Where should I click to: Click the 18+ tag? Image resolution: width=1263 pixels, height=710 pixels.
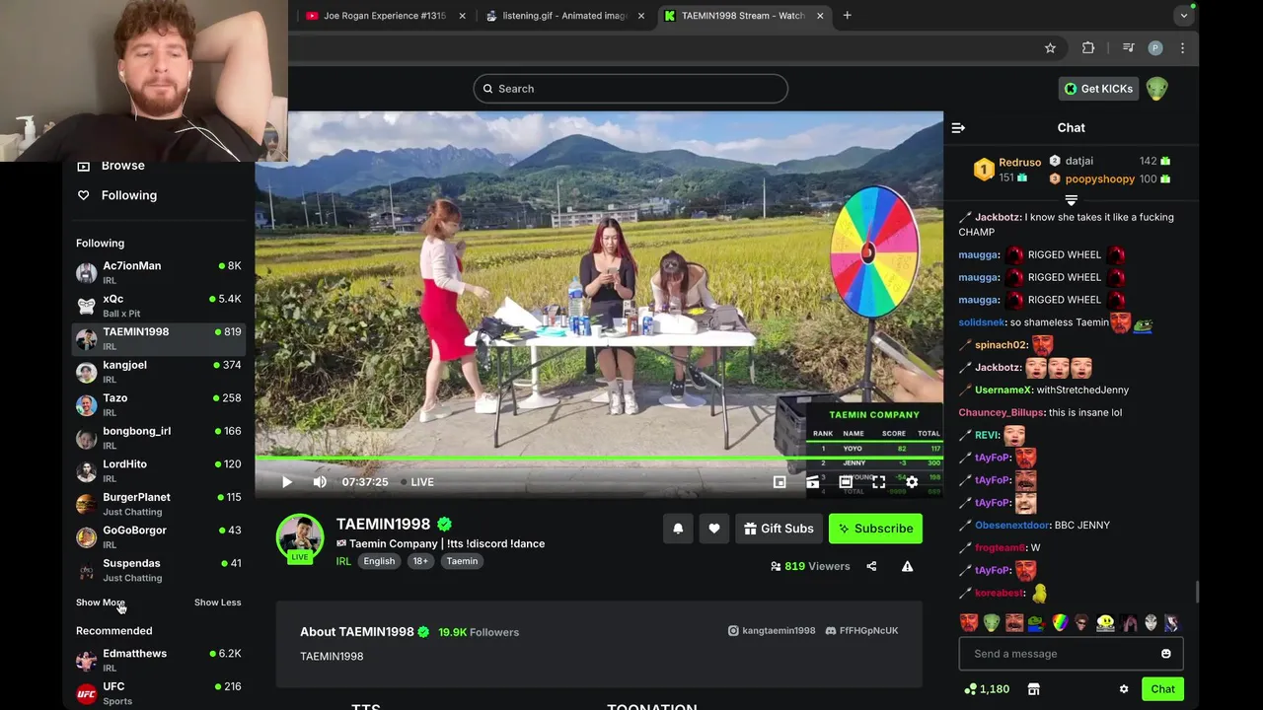point(420,561)
